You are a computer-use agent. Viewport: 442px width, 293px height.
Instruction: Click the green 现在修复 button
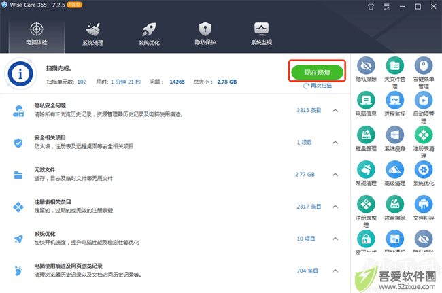317,73
